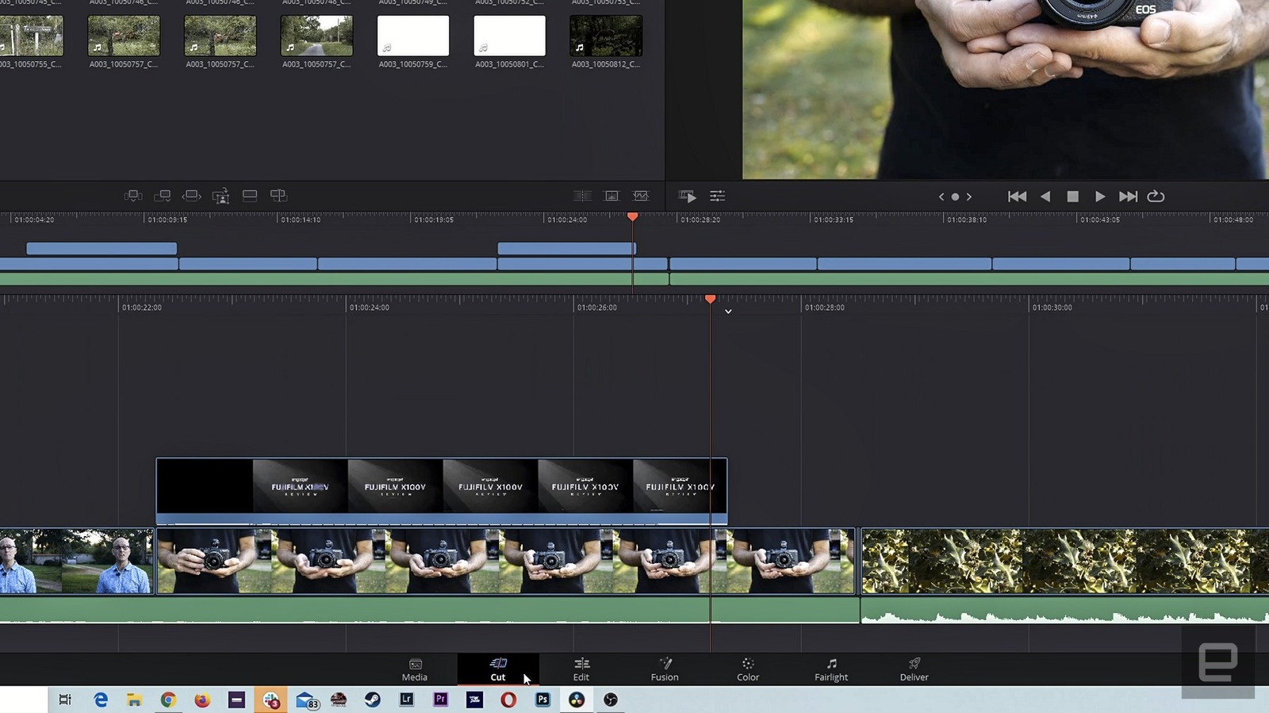
Task: Apply the Dissolve transition icon
Action: click(611, 196)
